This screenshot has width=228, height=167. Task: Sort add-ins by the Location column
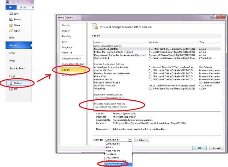pyautogui.click(x=173, y=42)
